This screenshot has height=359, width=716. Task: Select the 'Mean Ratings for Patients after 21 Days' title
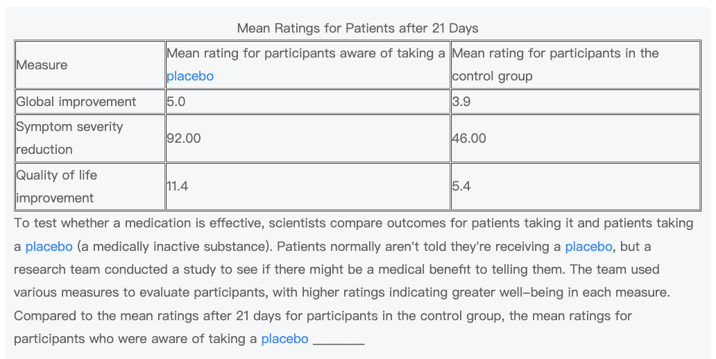[357, 28]
